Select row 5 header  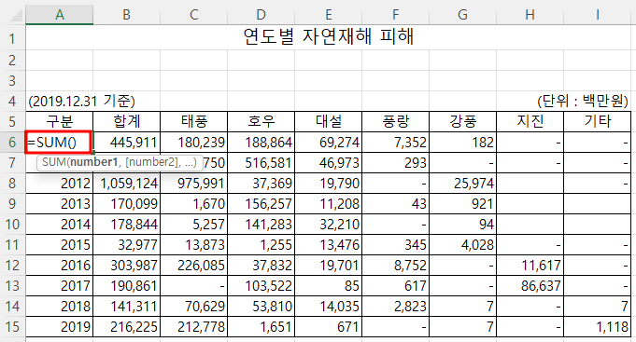pos(12,121)
